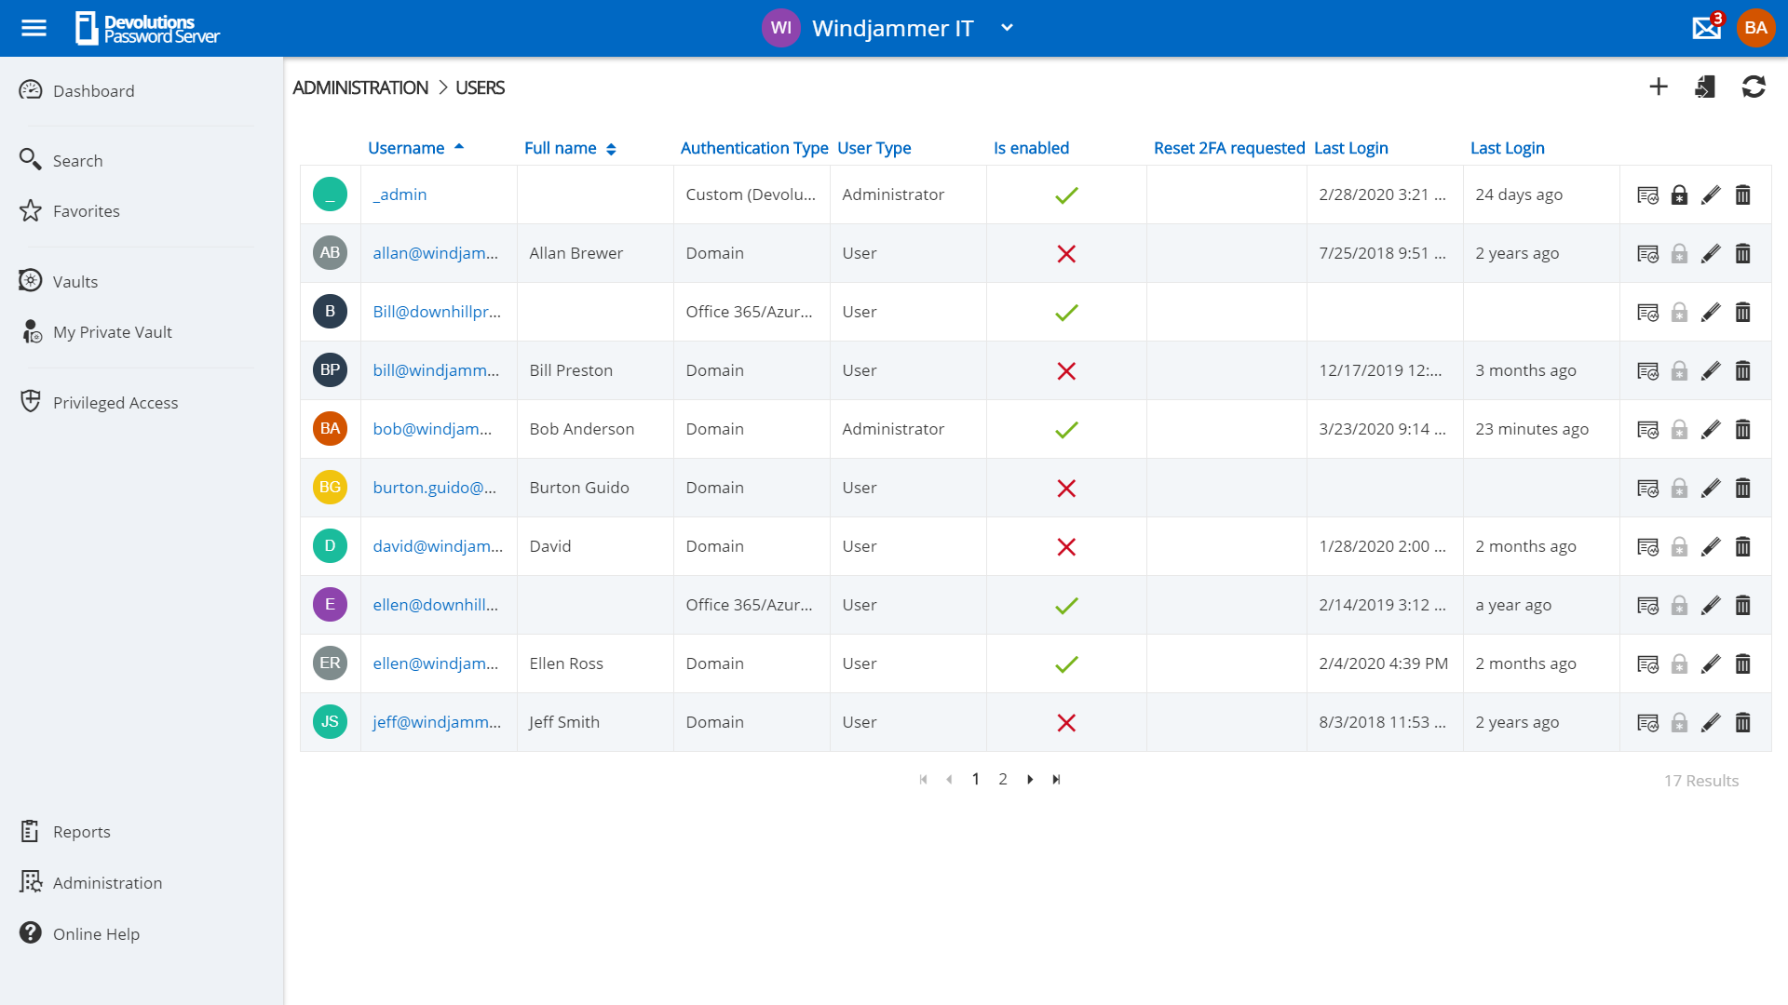Click the BA user avatar top right
Image resolution: width=1788 pixels, height=1005 pixels.
tap(1755, 28)
